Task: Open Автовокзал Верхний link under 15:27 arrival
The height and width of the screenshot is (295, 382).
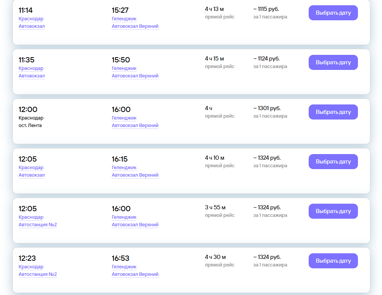Action: click(x=135, y=26)
